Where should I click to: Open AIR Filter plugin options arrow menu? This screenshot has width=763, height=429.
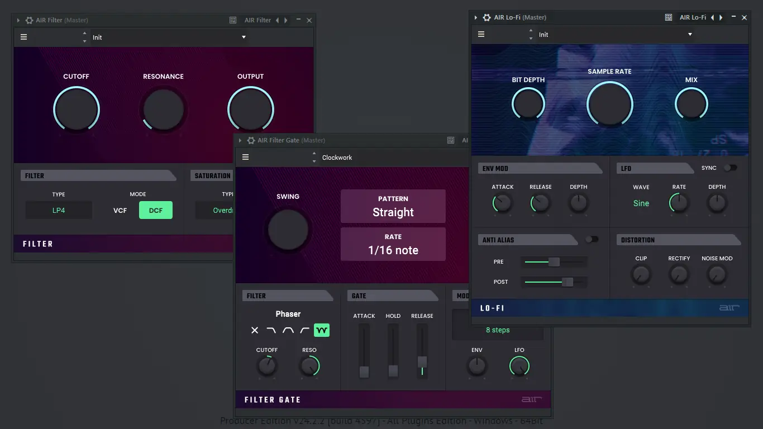point(18,20)
